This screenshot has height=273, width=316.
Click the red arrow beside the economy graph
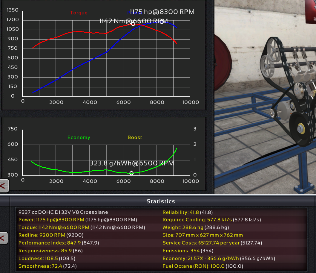[4, 186]
